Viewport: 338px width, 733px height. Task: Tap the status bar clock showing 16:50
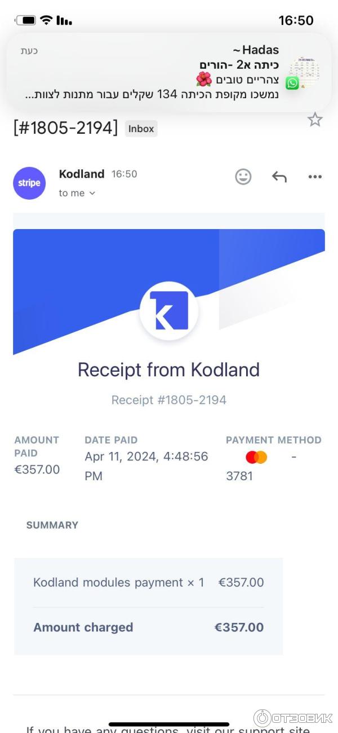296,21
